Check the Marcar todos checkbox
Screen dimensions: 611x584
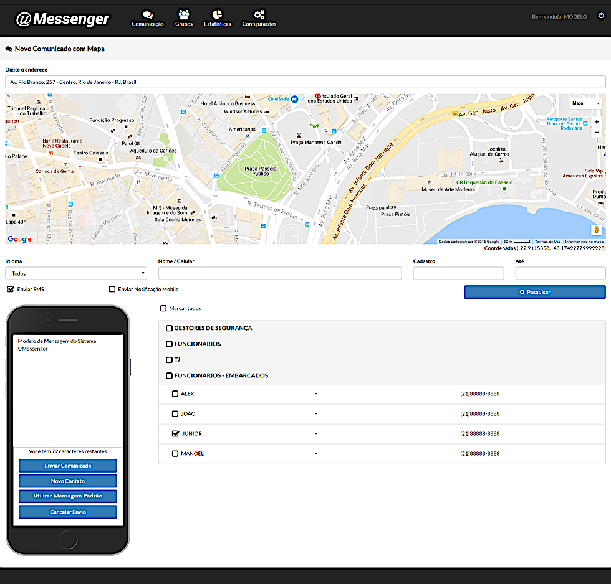click(x=163, y=309)
